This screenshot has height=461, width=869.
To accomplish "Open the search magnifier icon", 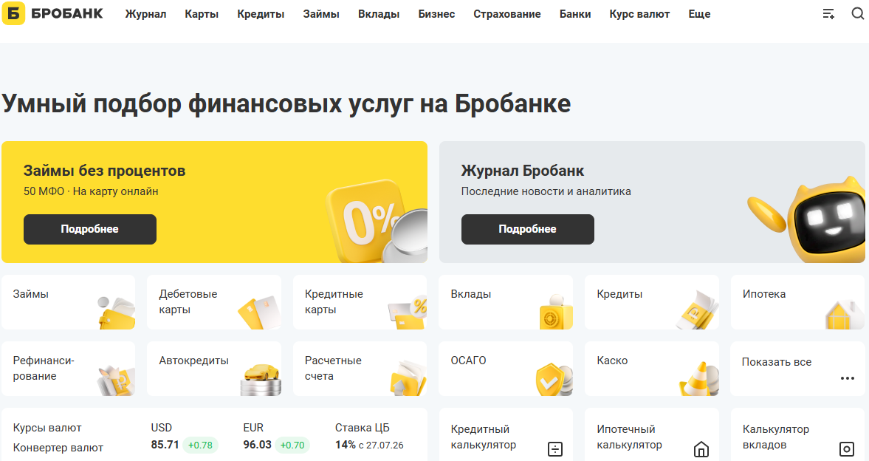I will pos(857,13).
